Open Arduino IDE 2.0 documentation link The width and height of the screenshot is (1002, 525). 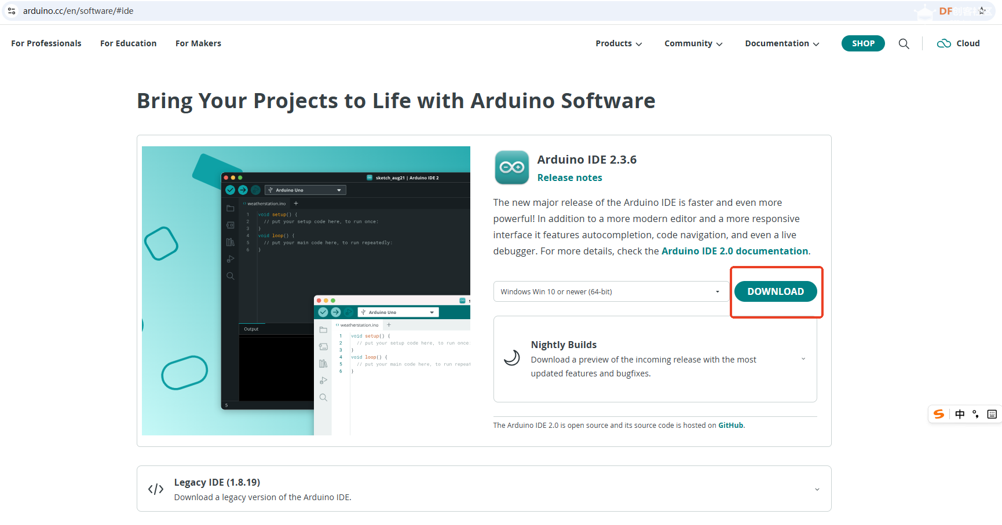735,251
